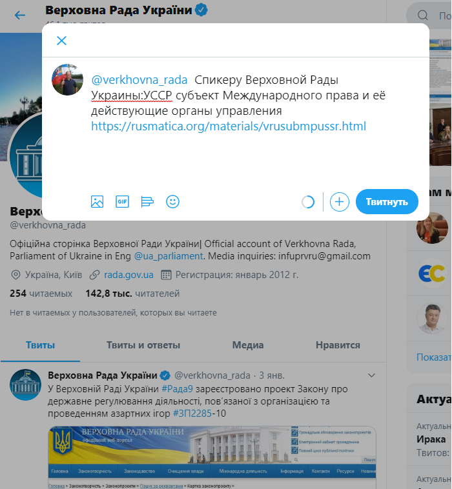Click the Показать more suggestions link
452x489 pixels.
[x=434, y=357]
